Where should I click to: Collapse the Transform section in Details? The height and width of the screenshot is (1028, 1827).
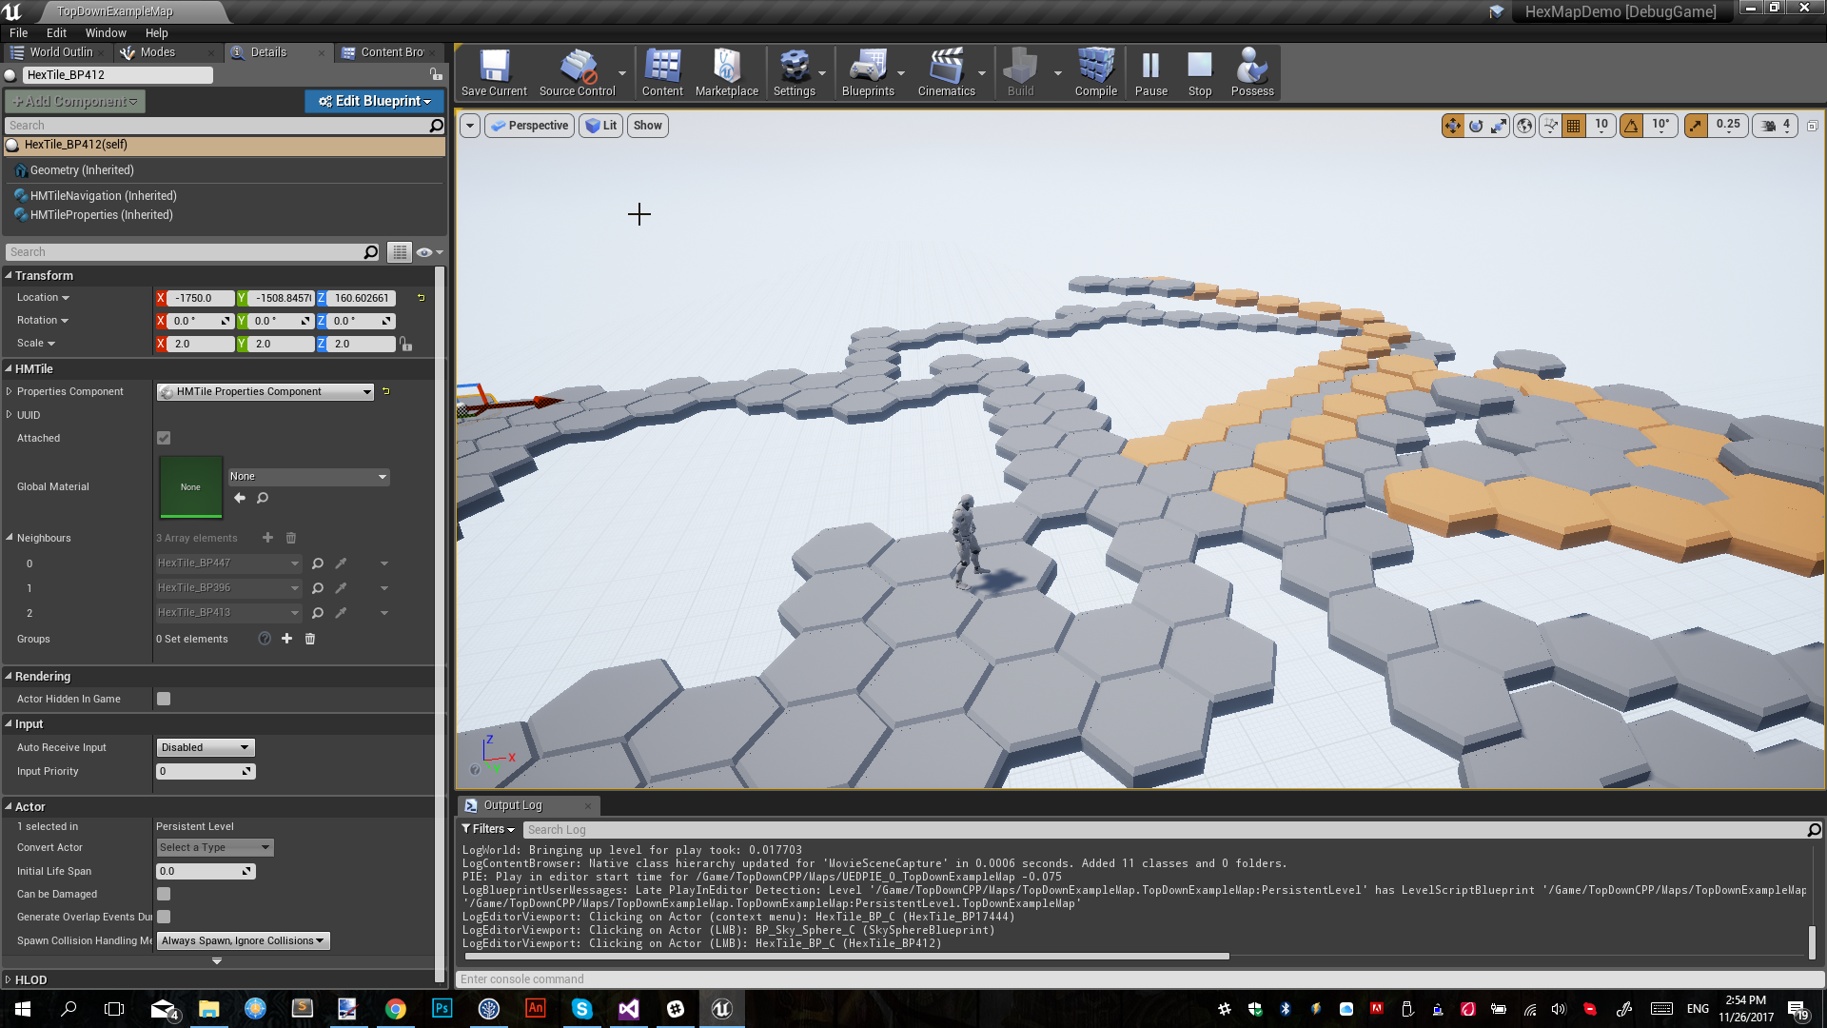point(8,275)
